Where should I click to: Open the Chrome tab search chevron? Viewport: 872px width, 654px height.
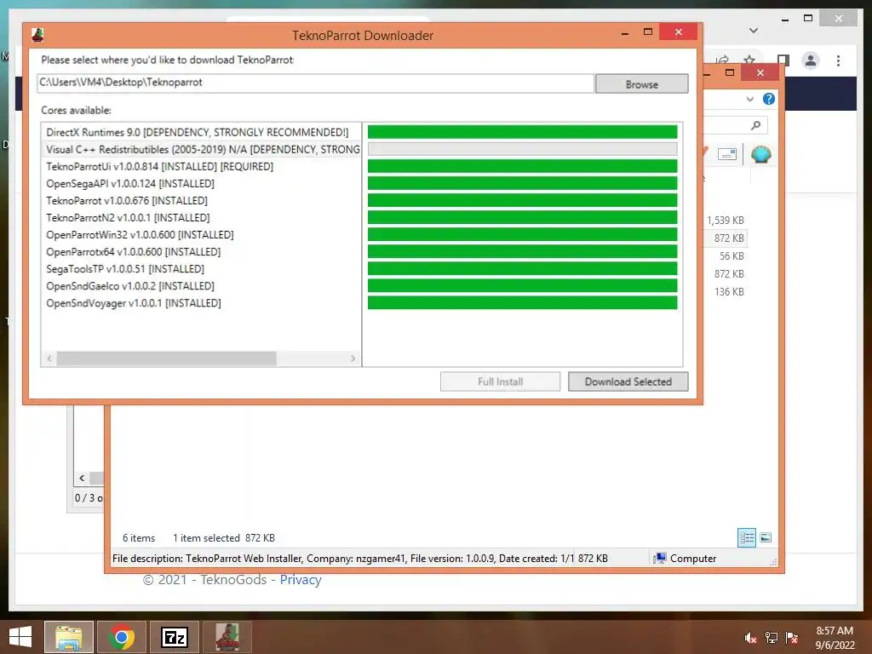pos(754,31)
